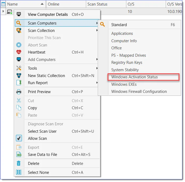This screenshot has width=185, height=182.
Task: Click the grid selector icon beside Name
Action: tap(3, 4)
